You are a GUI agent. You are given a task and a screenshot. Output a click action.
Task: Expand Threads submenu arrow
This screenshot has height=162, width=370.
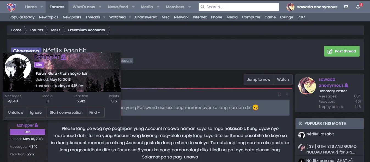104,17
